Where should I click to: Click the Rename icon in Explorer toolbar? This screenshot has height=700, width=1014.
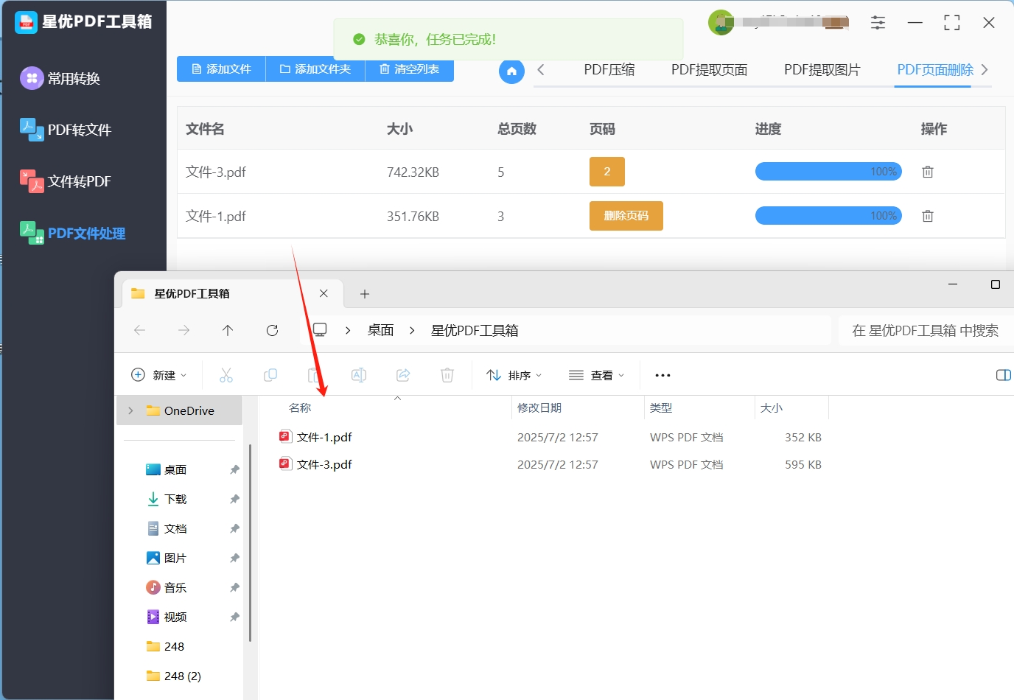pyautogui.click(x=359, y=375)
